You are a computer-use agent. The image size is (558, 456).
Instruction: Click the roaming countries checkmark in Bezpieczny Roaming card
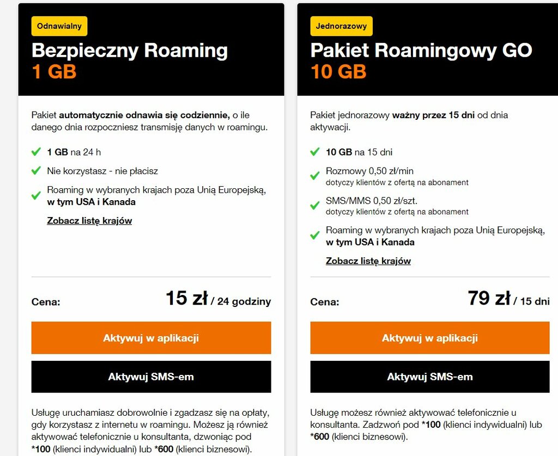pyautogui.click(x=36, y=196)
